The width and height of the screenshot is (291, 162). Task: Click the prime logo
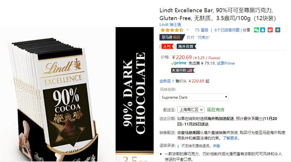179,63
